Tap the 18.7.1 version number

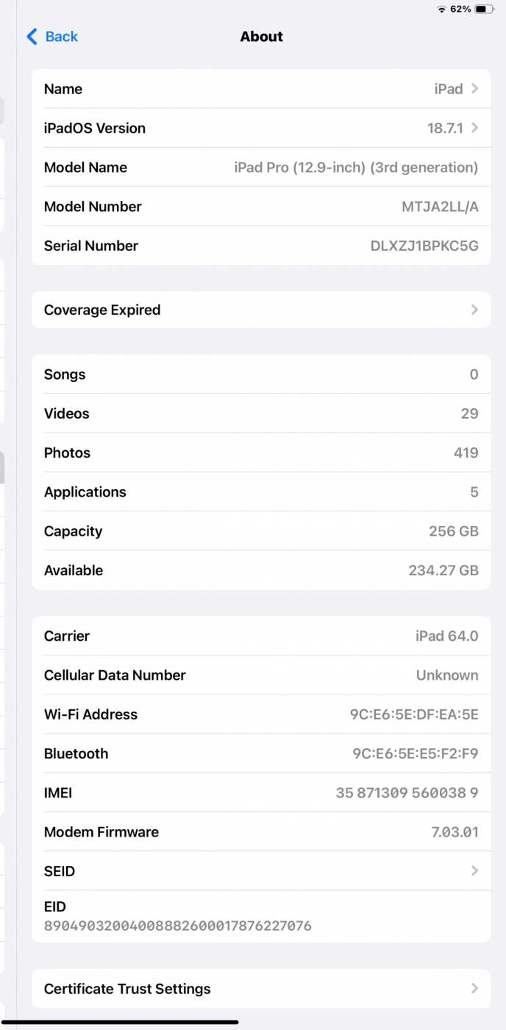(445, 128)
